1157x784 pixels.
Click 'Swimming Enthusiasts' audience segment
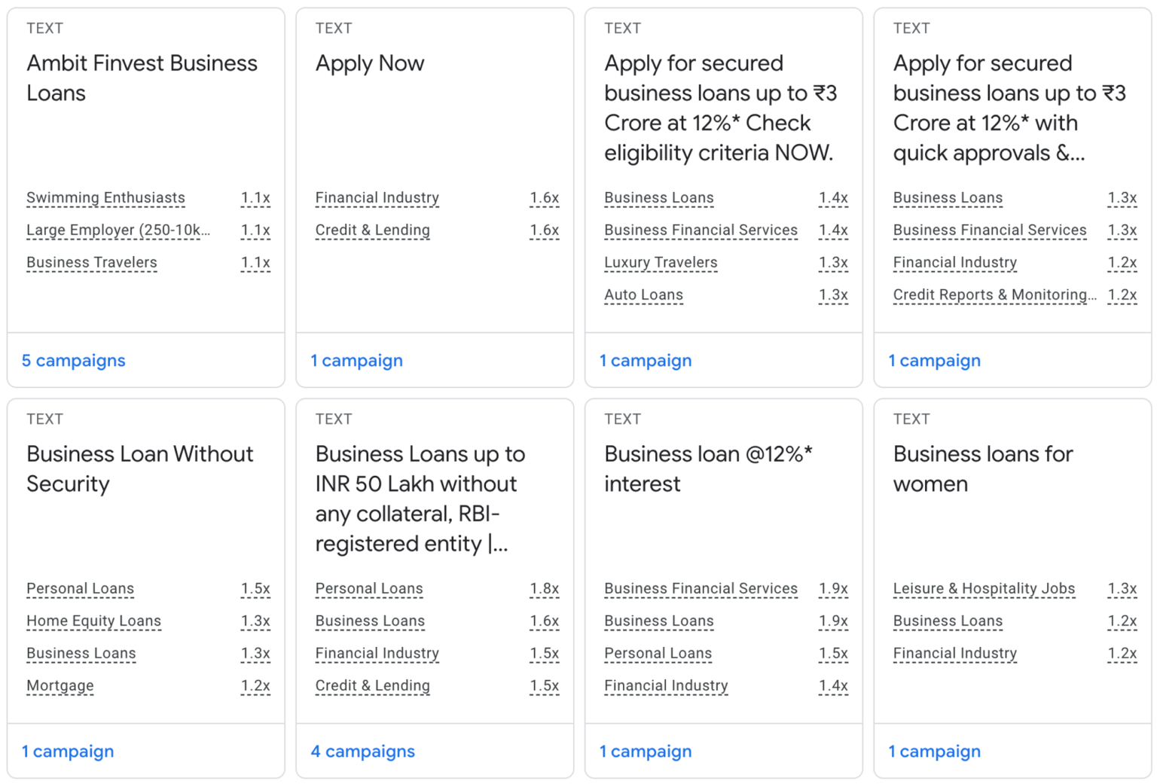pyautogui.click(x=105, y=198)
